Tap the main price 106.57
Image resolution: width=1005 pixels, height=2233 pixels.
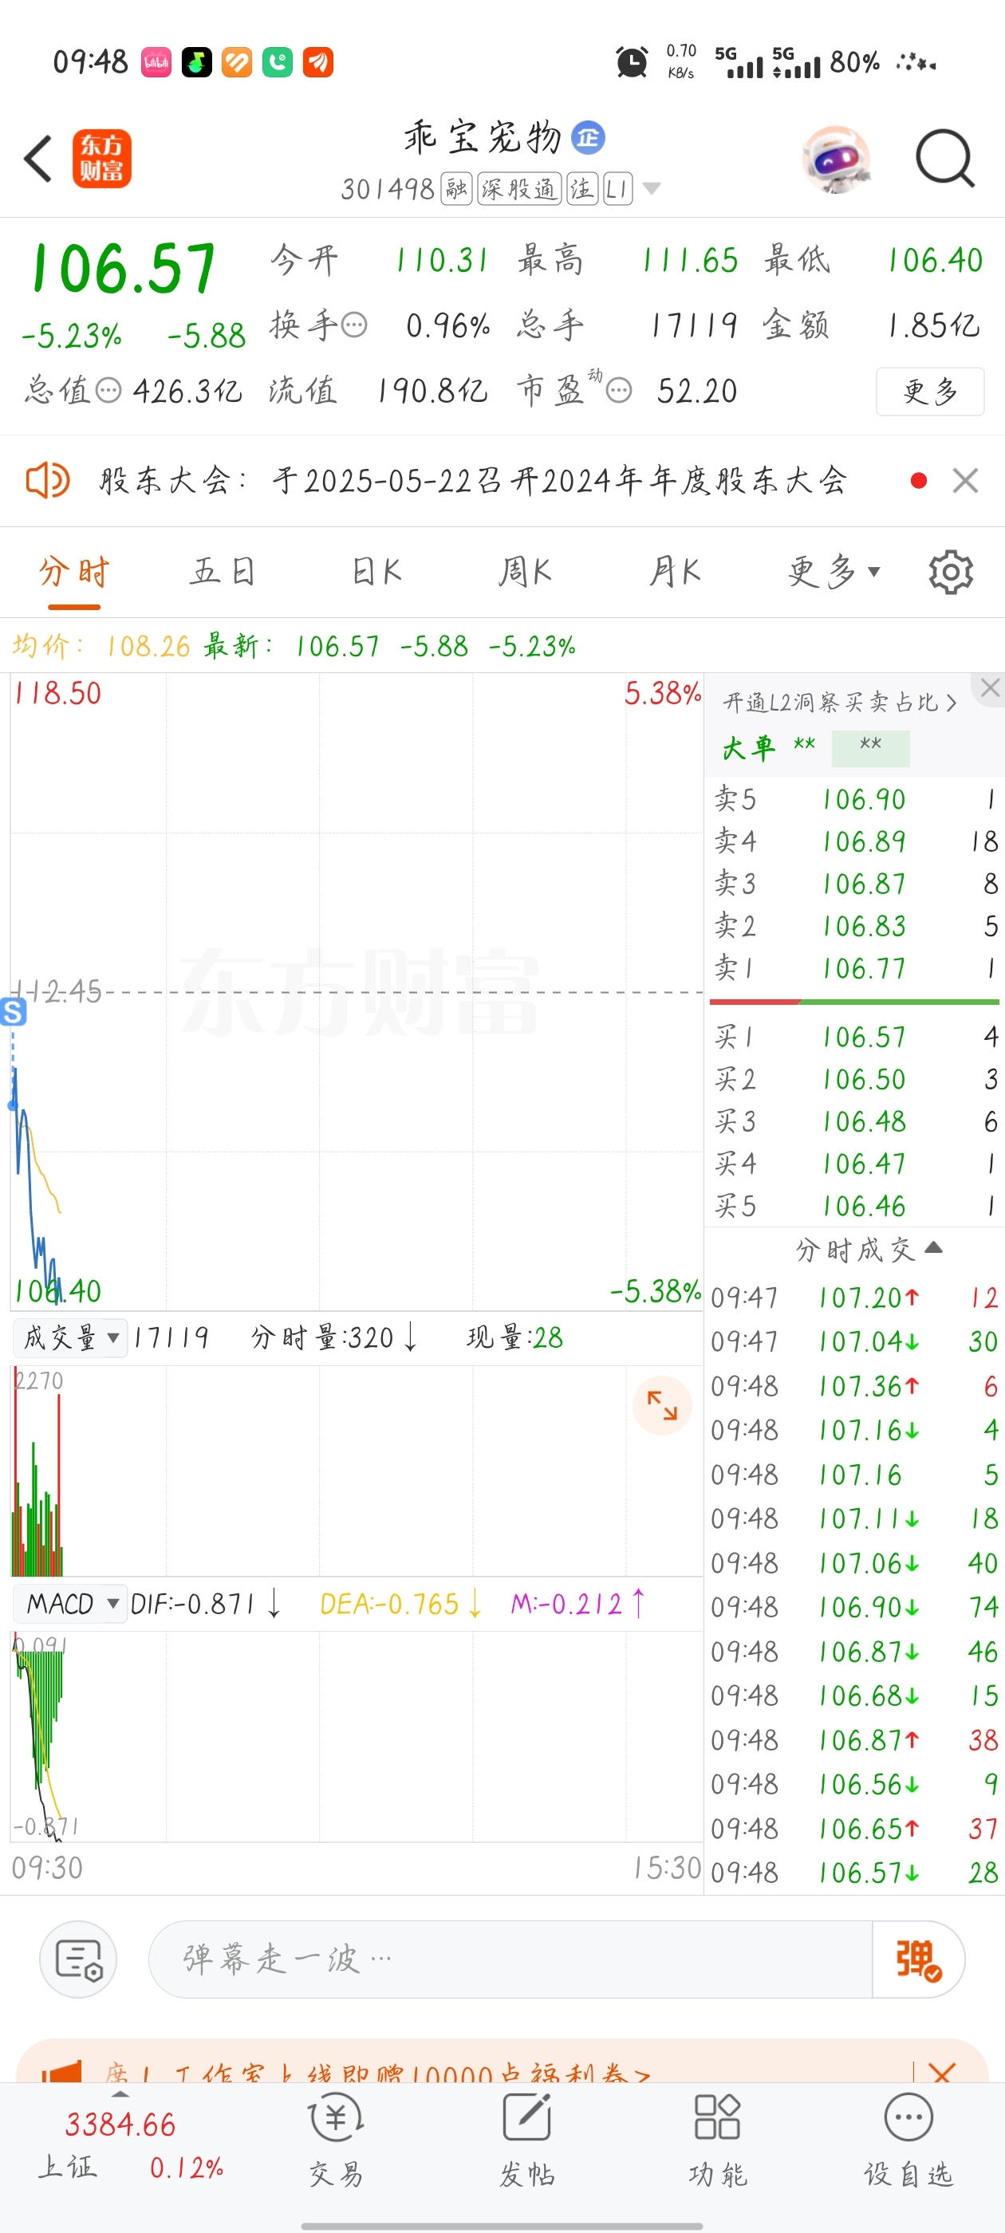click(x=123, y=269)
